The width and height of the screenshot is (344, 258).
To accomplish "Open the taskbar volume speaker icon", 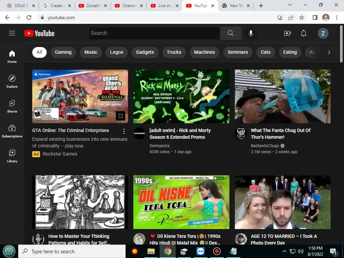I will [301, 251].
